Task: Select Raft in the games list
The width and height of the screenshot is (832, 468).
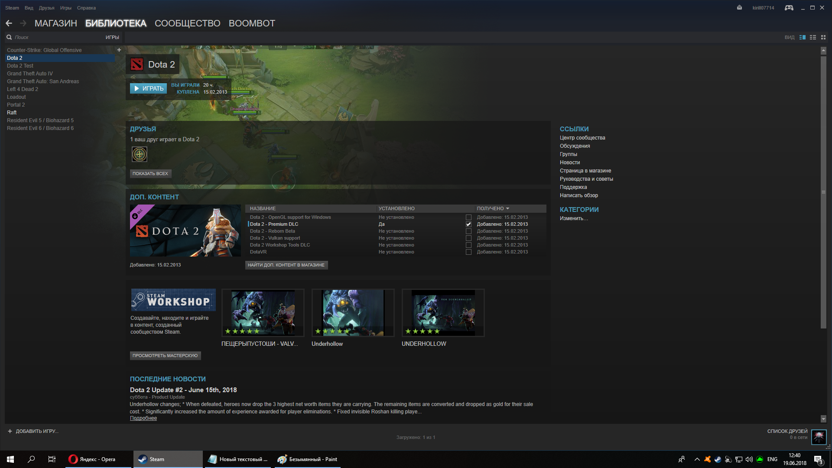Action: [x=12, y=113]
